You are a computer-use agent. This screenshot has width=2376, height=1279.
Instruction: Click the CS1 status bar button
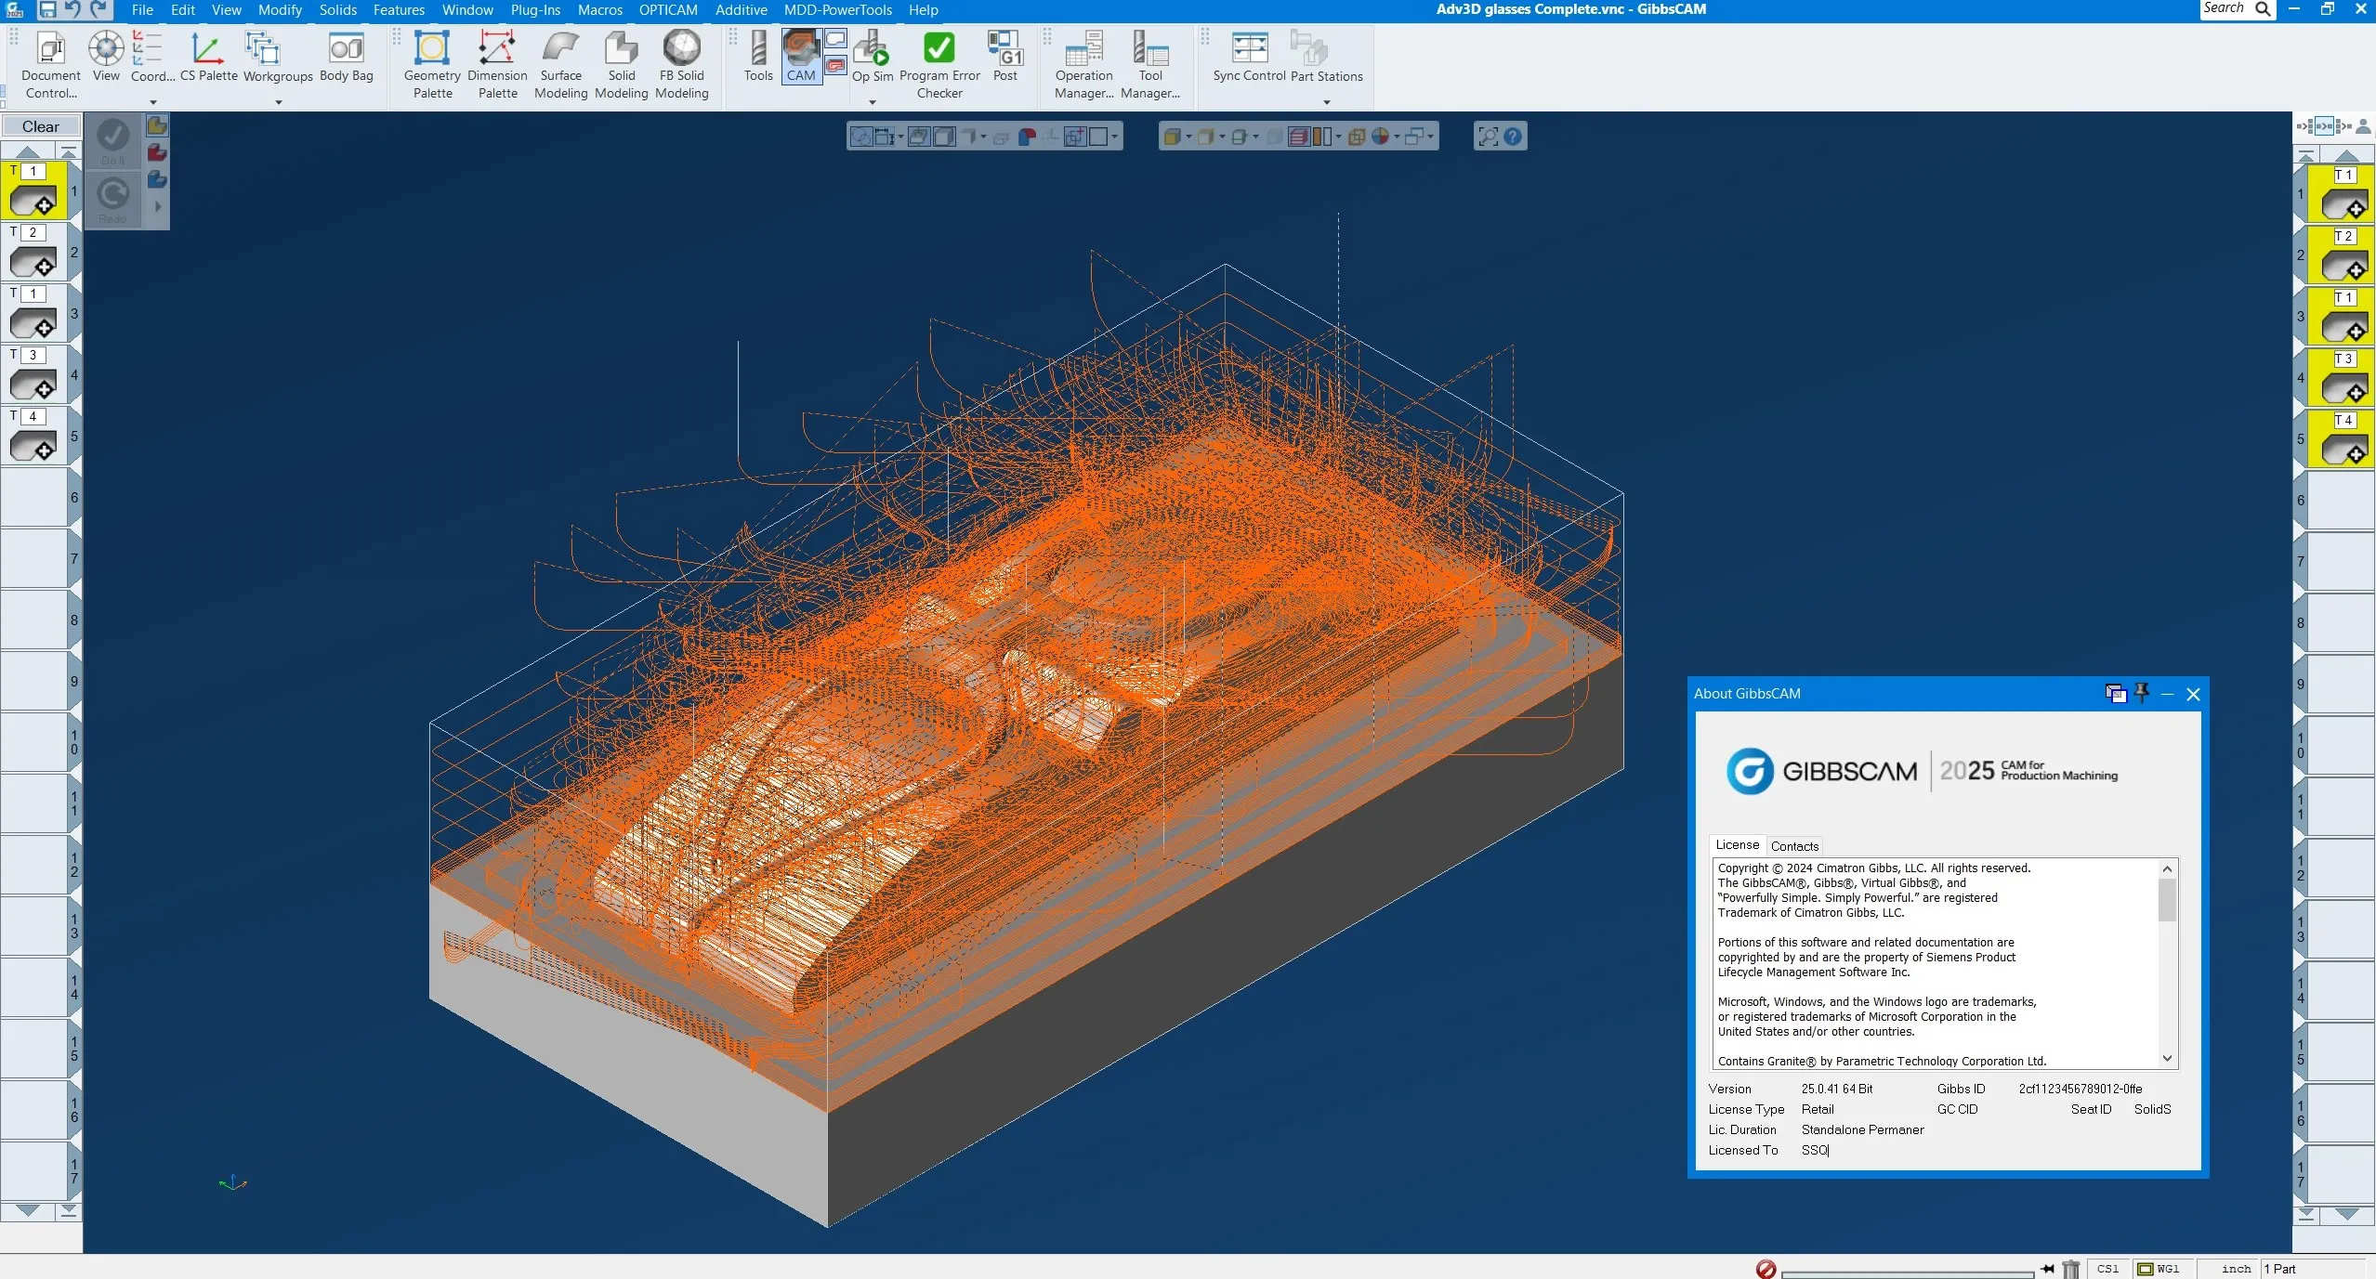(2107, 1269)
